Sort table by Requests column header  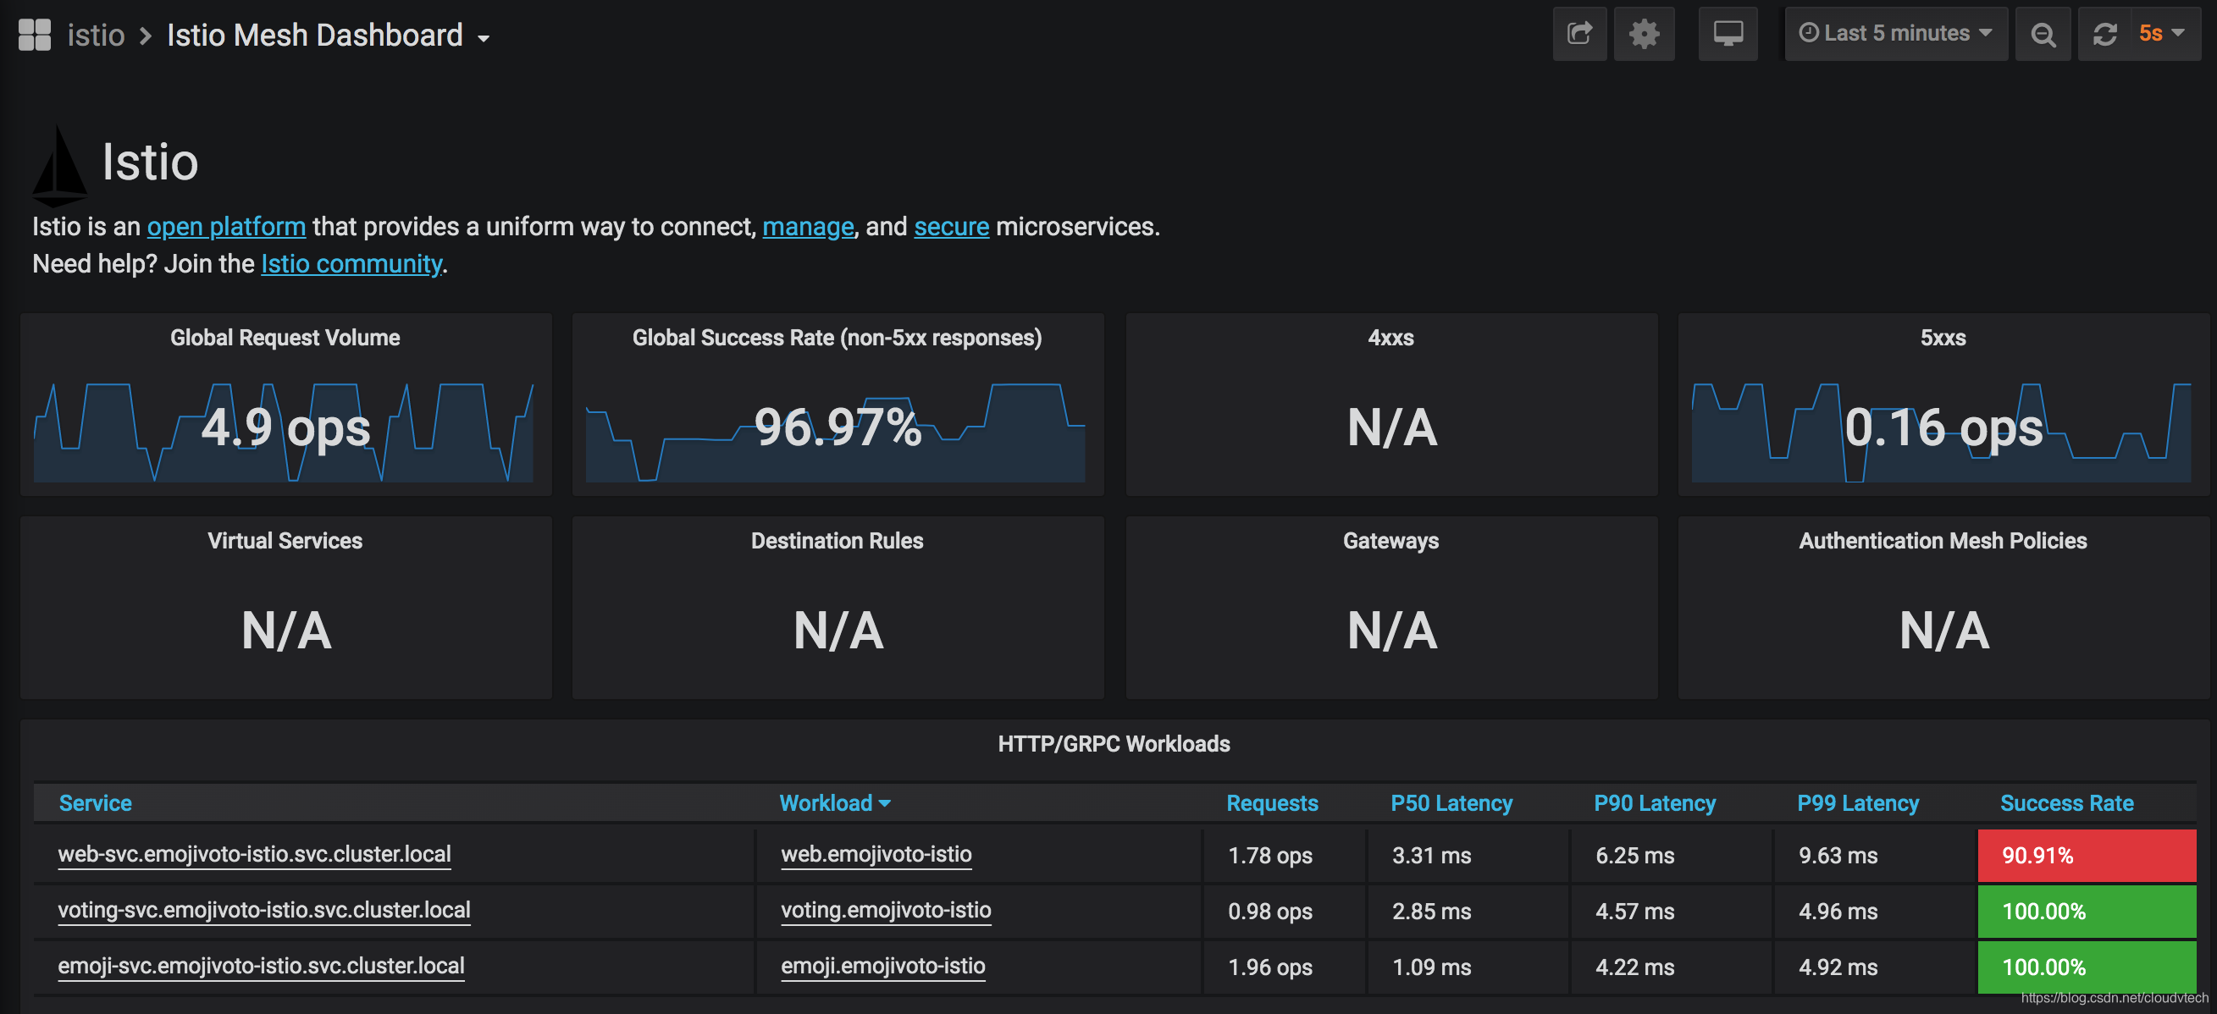click(x=1271, y=802)
